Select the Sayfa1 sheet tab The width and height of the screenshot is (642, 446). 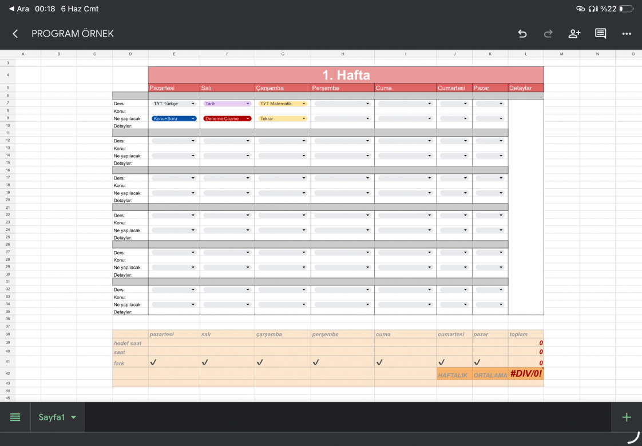(x=51, y=417)
